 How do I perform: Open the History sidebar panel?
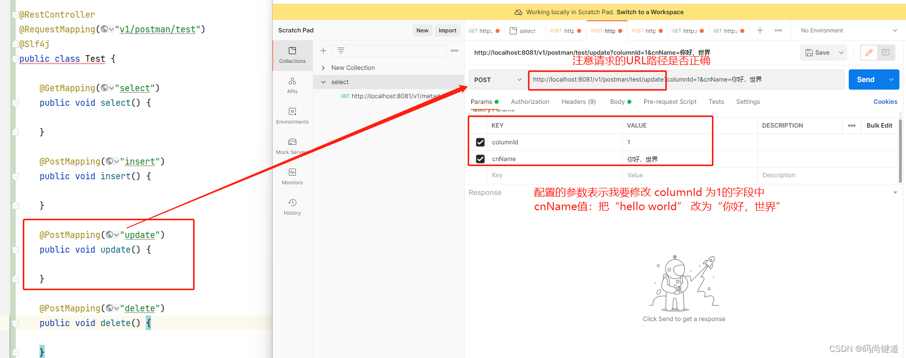click(292, 207)
